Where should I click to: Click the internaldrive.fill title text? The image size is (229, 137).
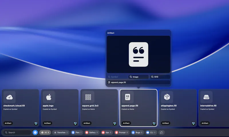tap(208, 106)
